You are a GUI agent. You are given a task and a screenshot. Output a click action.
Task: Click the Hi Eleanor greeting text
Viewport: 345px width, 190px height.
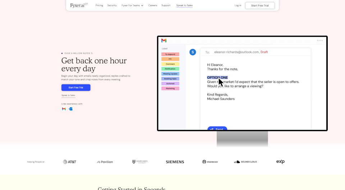coord(215,65)
